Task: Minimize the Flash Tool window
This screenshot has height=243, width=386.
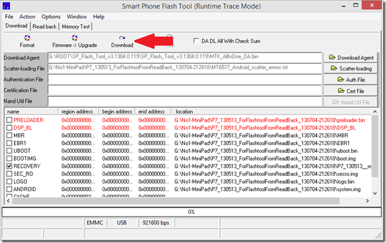Action: click(344, 5)
